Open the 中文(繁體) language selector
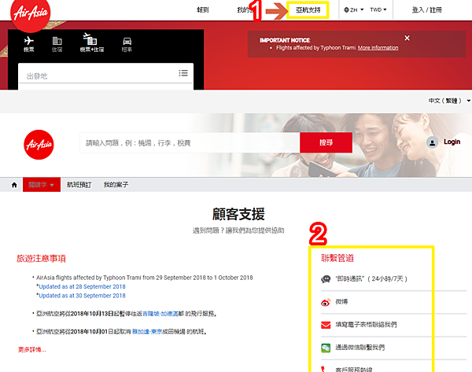Image resolution: width=472 pixels, height=372 pixels. 449,101
